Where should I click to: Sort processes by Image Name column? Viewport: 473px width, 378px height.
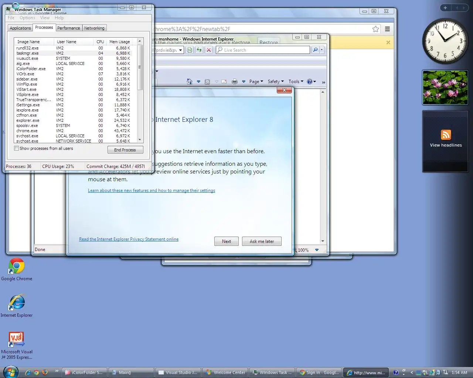click(x=34, y=42)
